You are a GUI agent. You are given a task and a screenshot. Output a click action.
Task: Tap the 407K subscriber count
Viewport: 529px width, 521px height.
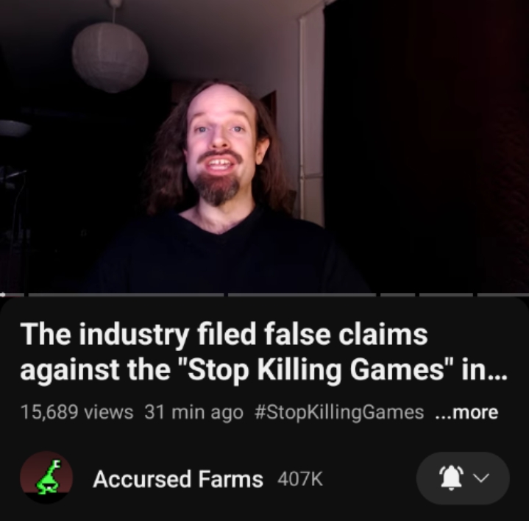[300, 479]
